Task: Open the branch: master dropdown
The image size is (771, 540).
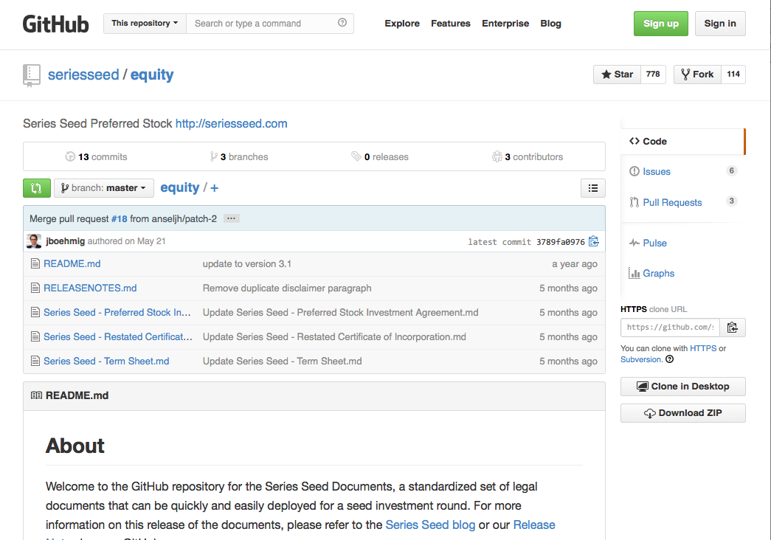Action: [x=103, y=188]
